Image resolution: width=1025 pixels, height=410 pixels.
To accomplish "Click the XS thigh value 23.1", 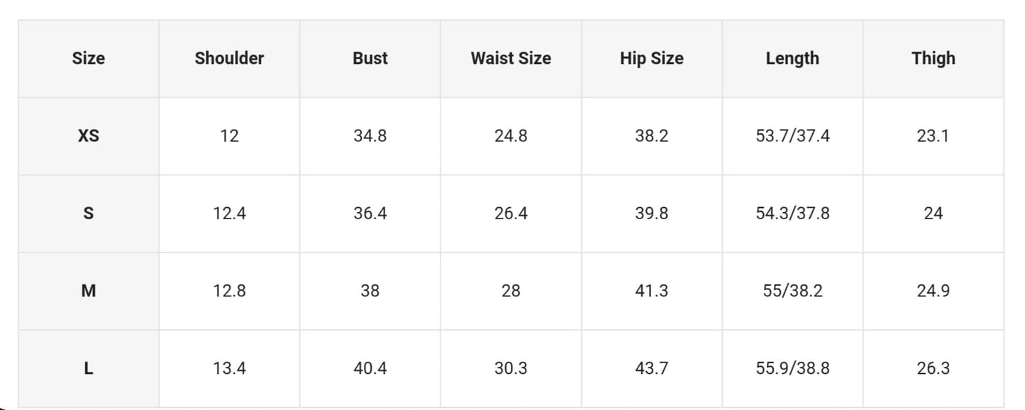I will (933, 135).
